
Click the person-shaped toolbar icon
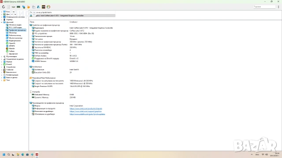click(x=38, y=7)
